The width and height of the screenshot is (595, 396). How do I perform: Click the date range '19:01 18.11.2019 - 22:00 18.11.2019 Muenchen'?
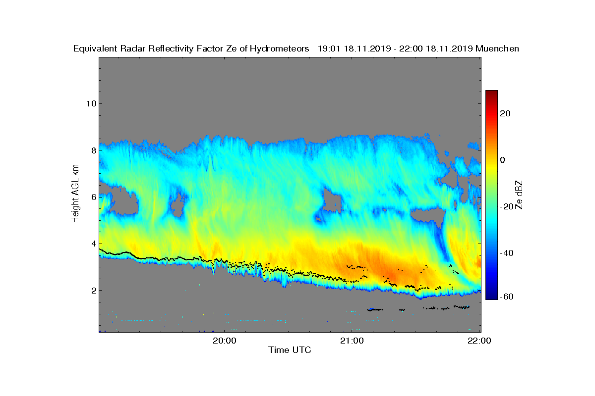(x=418, y=49)
